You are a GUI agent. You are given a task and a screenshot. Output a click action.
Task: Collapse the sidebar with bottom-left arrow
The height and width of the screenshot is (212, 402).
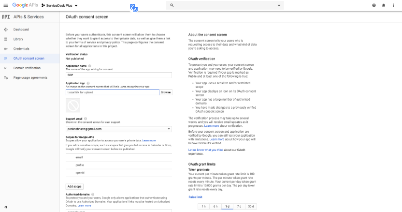point(5,207)
